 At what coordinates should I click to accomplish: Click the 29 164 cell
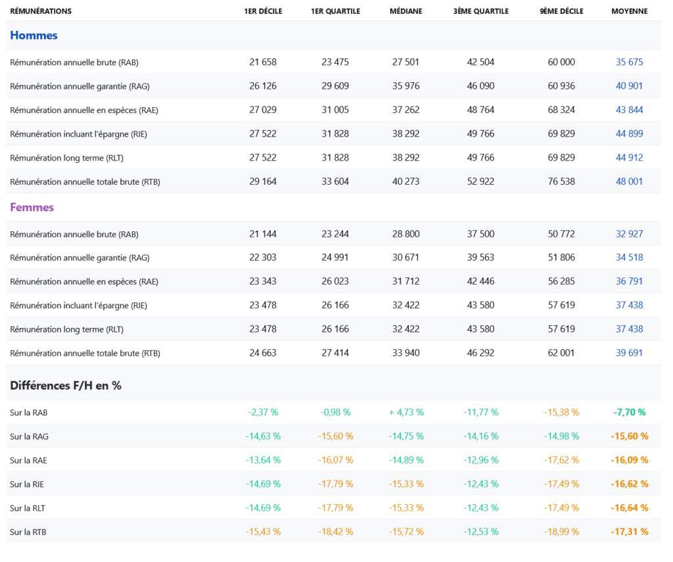coord(263,181)
